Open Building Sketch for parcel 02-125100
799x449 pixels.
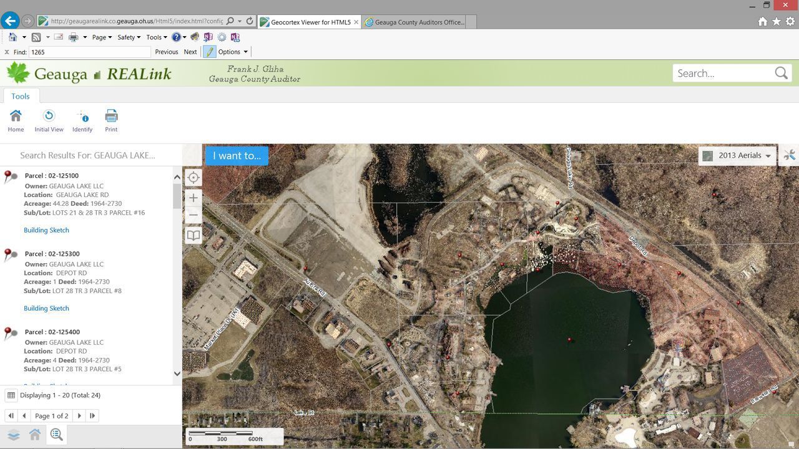pyautogui.click(x=46, y=230)
